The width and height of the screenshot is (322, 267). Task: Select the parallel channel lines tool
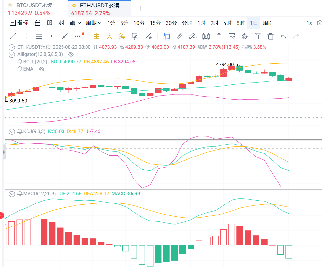[x=26, y=36]
